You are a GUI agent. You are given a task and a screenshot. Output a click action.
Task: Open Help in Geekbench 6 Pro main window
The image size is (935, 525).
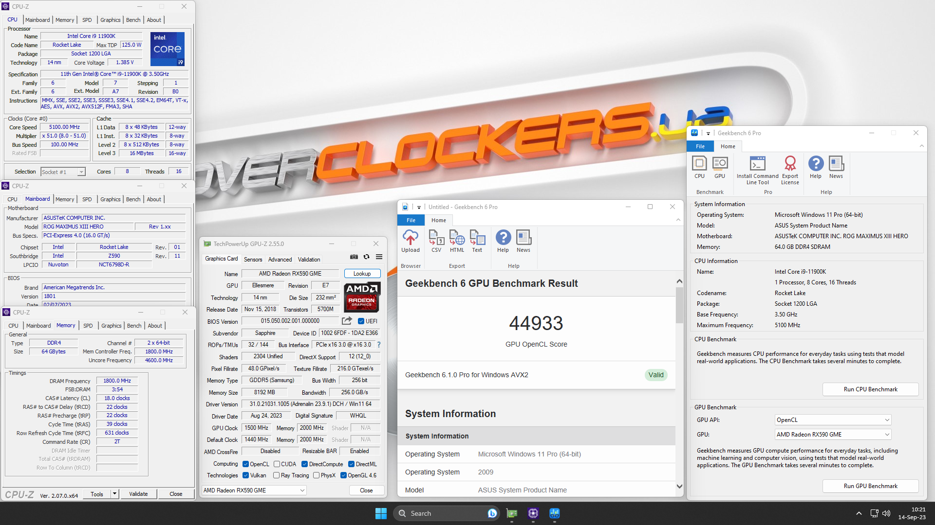[816, 167]
